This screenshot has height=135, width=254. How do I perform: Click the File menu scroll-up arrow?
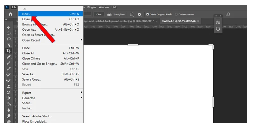(x=25, y=9)
